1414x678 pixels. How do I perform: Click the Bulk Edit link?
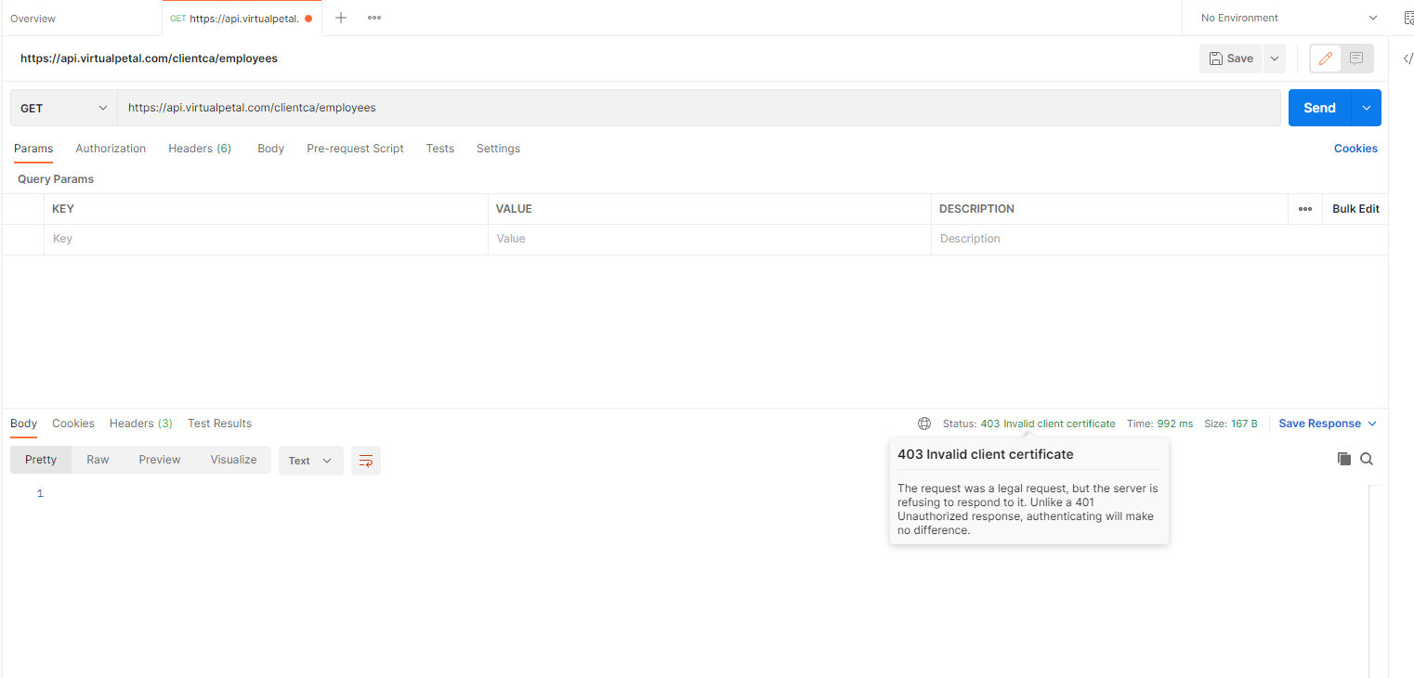(1355, 209)
